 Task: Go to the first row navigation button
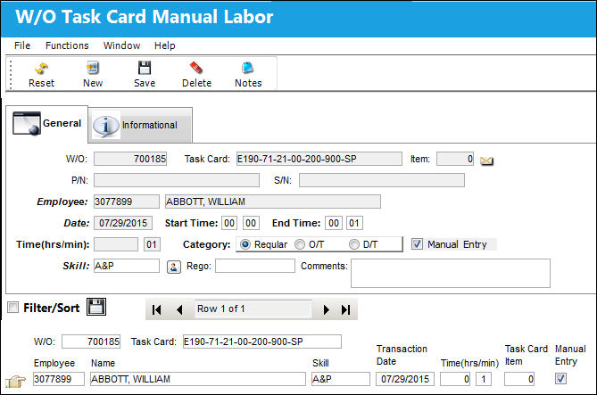coord(156,309)
